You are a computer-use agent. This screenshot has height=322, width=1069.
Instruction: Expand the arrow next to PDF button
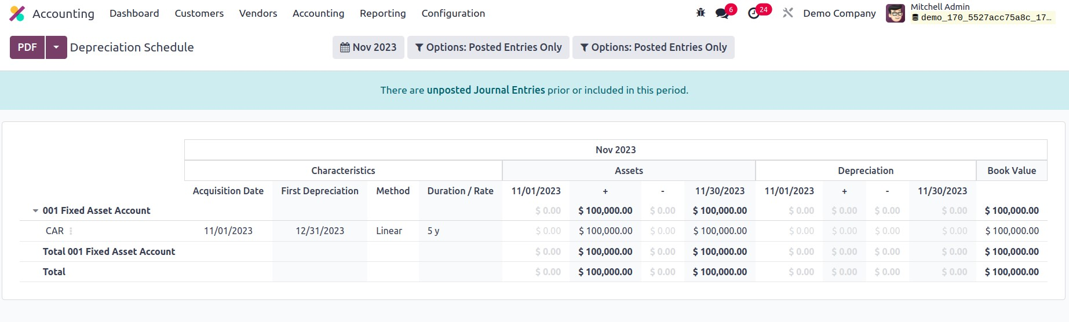56,47
